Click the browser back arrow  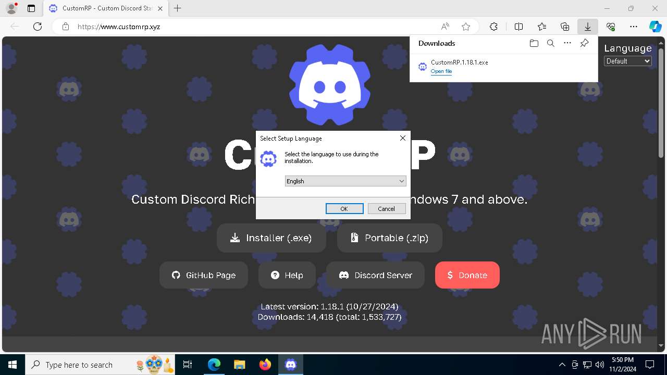[x=15, y=27]
